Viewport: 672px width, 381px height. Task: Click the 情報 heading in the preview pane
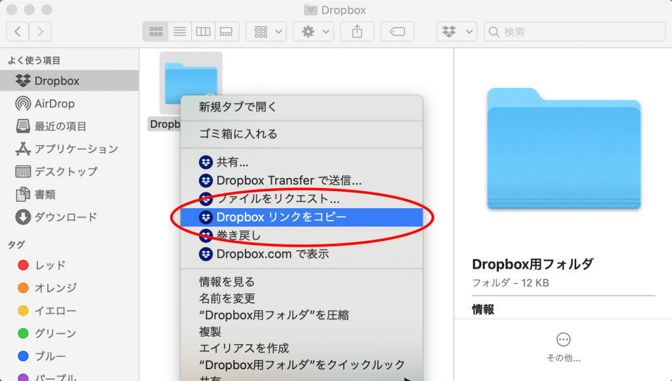pyautogui.click(x=483, y=309)
